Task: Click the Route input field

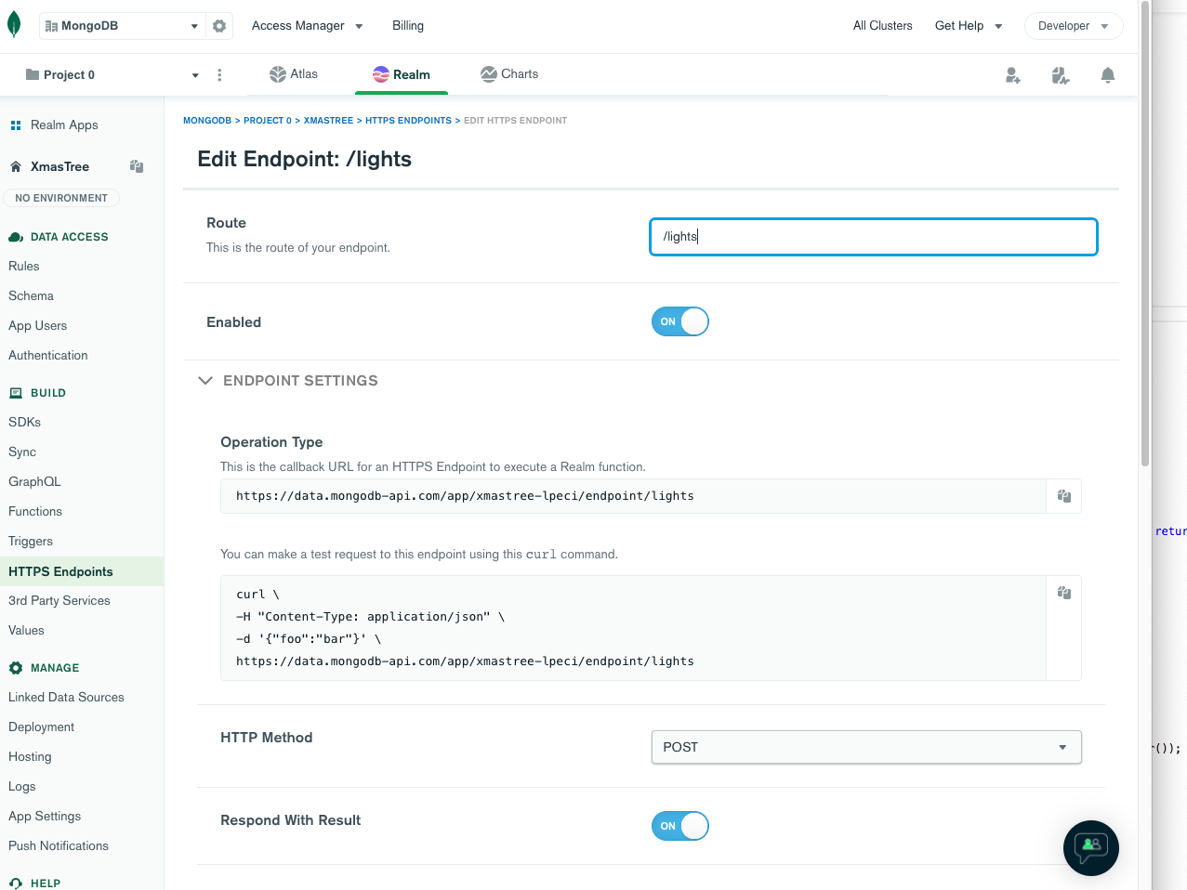Action: pyautogui.click(x=874, y=237)
